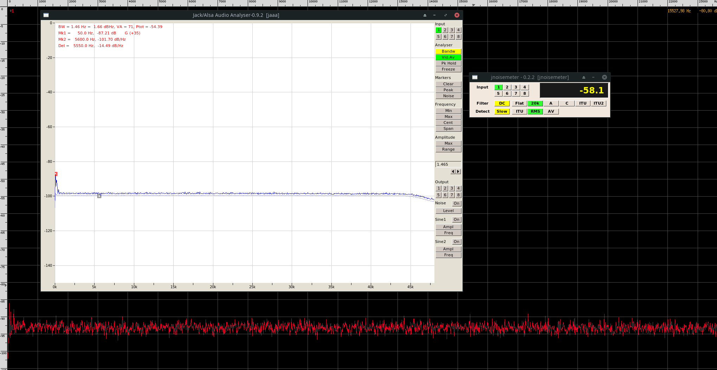Turn on Sine2 generator
The image size is (717, 370).
tap(456, 242)
